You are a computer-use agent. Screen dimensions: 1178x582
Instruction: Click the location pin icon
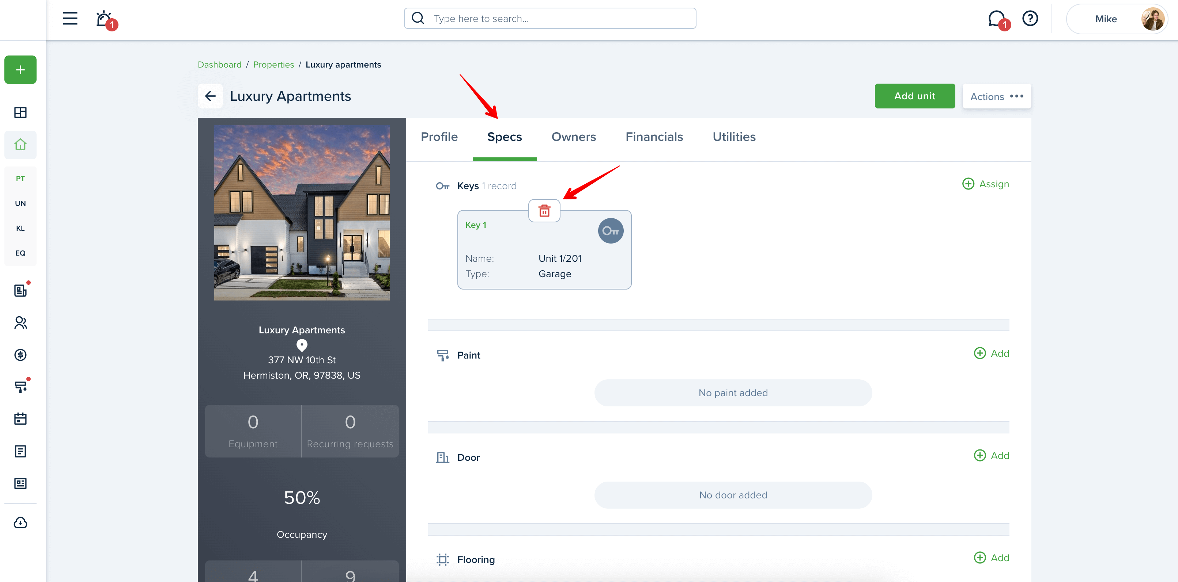pyautogui.click(x=302, y=345)
